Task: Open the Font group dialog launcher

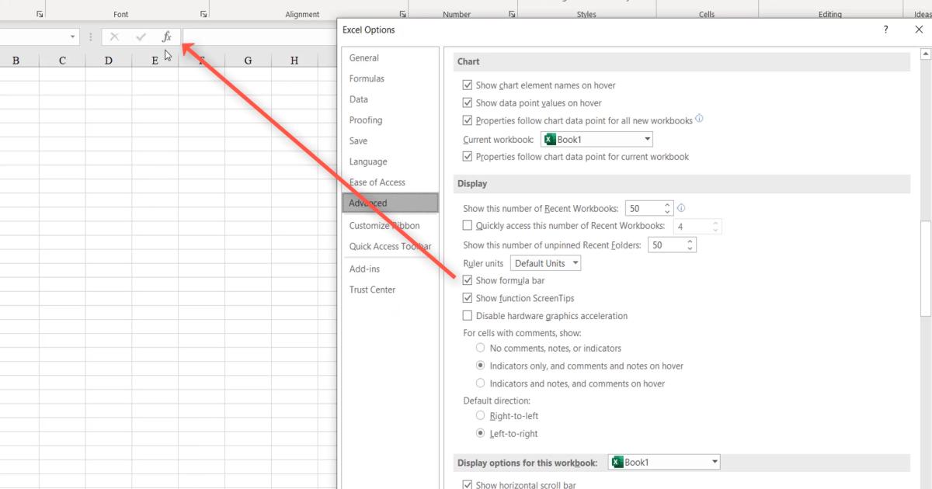Action: [x=202, y=12]
